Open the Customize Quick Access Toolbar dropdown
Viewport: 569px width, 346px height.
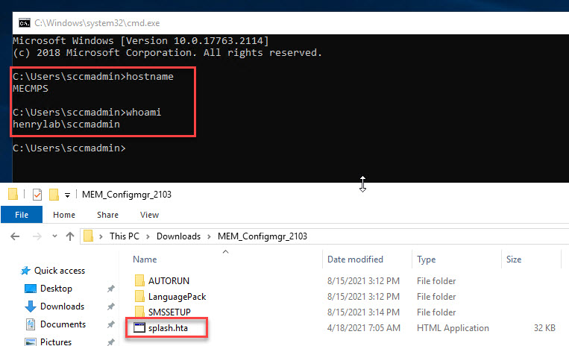point(67,195)
